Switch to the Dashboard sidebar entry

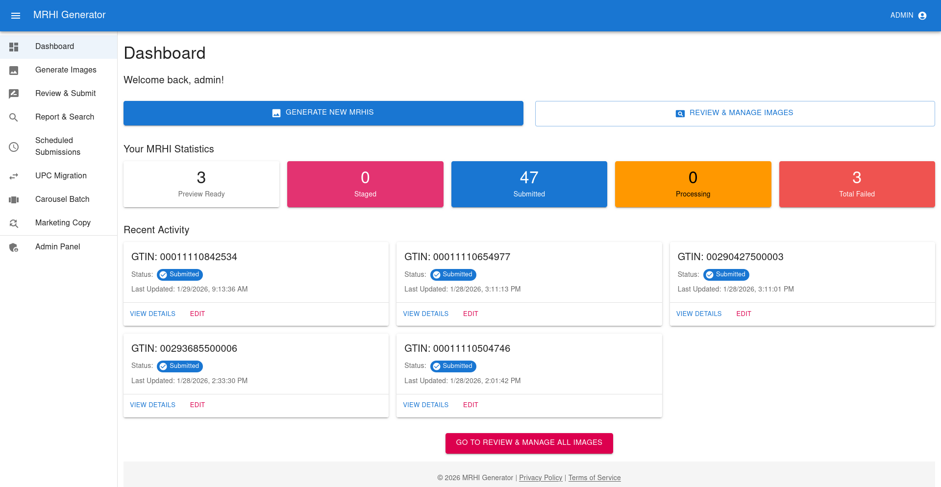[54, 46]
